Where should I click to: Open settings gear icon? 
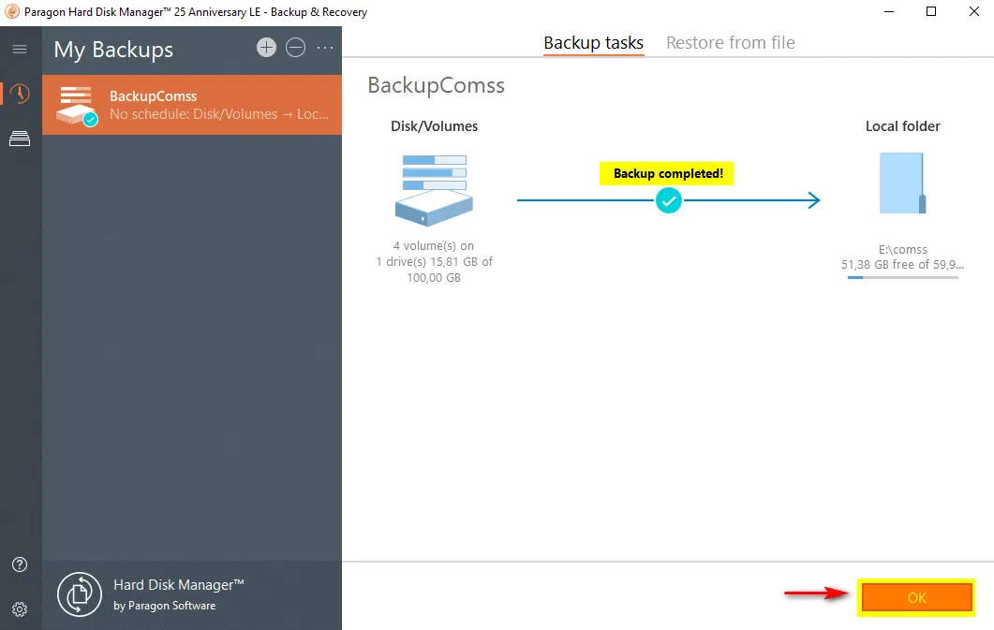coord(20,609)
